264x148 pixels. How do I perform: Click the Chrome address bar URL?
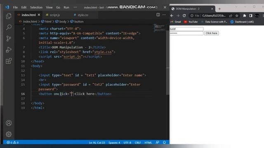coord(214,16)
